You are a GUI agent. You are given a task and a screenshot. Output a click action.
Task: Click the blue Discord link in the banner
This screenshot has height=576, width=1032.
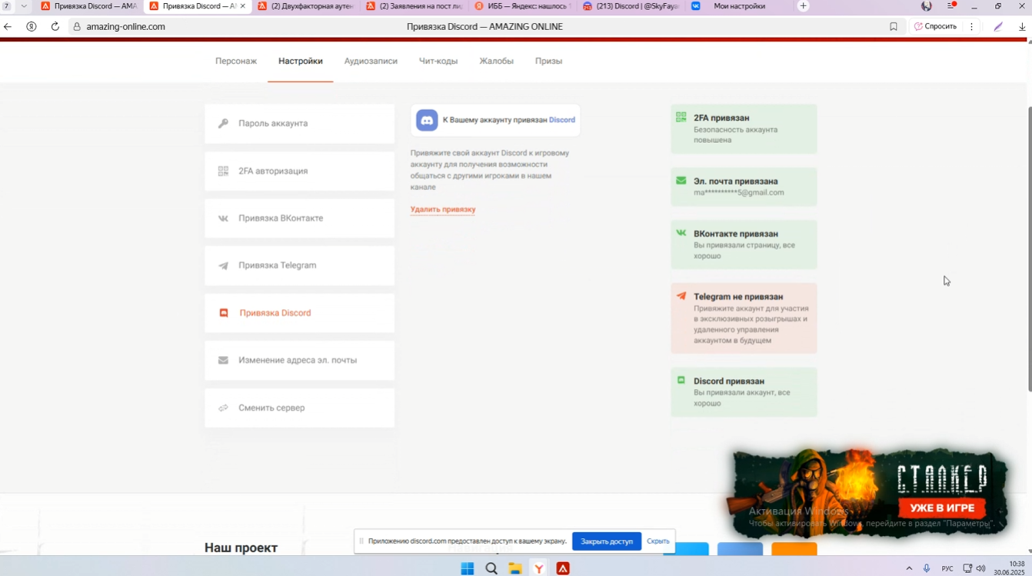562,120
